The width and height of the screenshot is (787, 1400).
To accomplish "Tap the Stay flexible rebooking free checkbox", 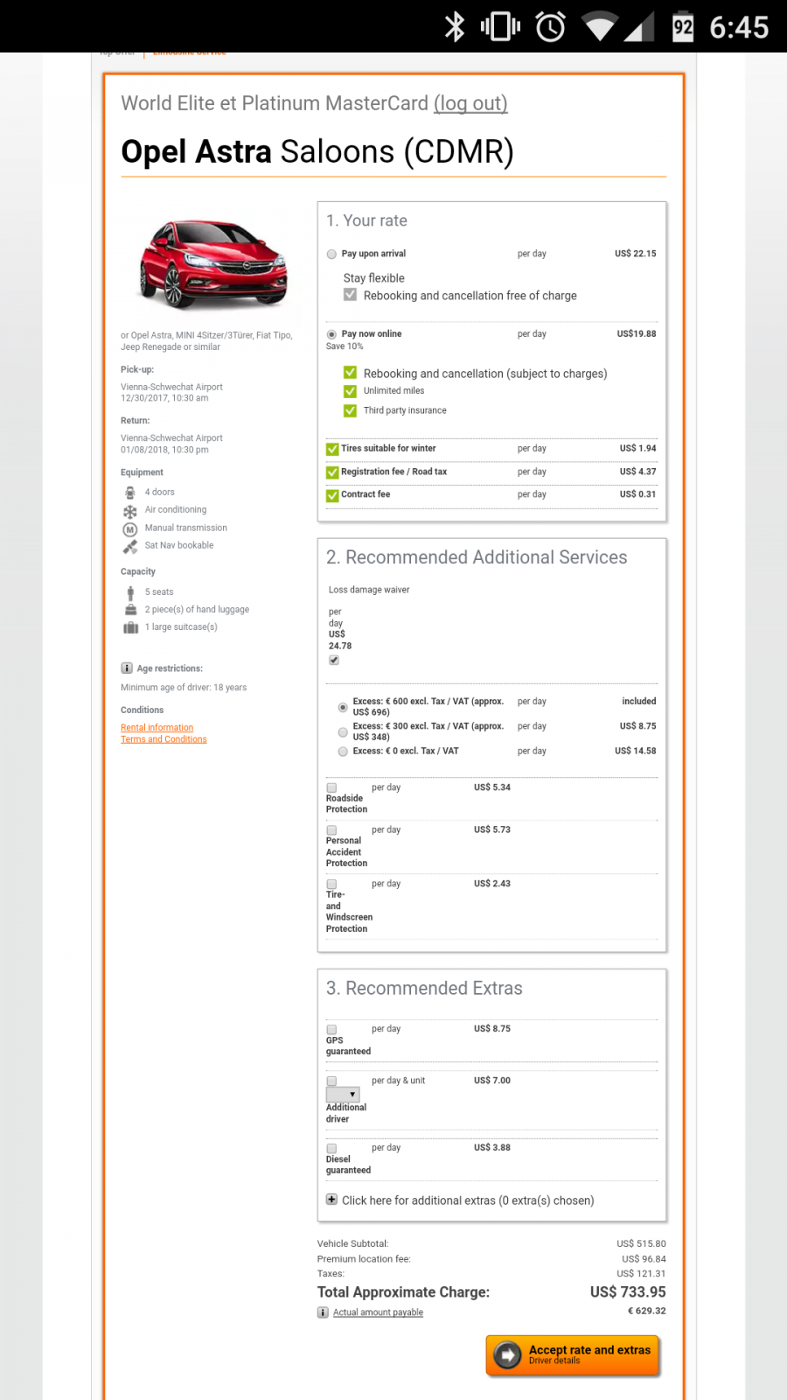I will [x=350, y=295].
